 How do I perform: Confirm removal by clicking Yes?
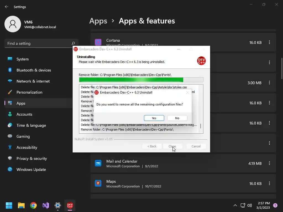tap(154, 118)
